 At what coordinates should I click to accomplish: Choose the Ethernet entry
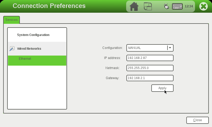click(x=25, y=59)
